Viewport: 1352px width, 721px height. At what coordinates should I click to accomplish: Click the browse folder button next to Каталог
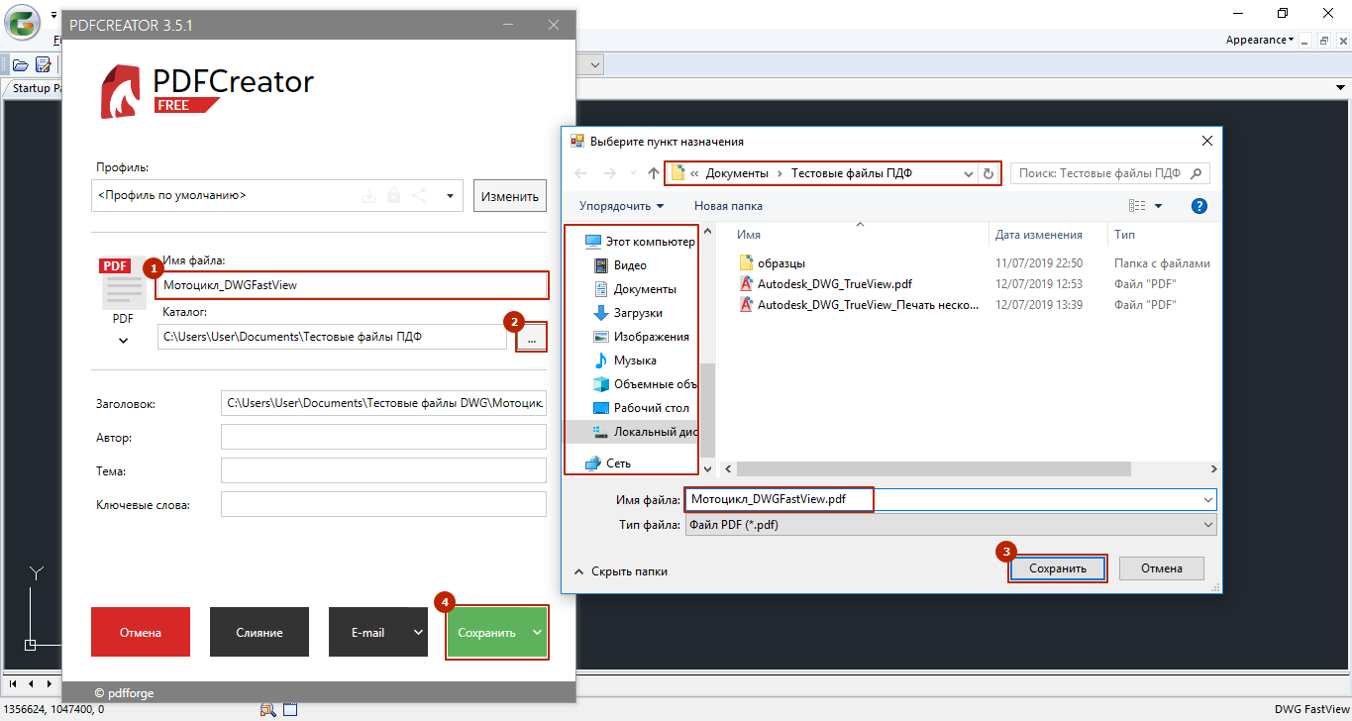click(x=532, y=338)
